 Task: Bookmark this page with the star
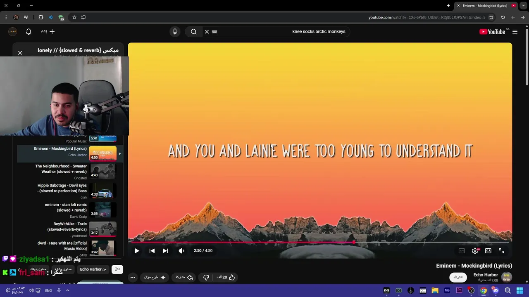[x=74, y=17]
